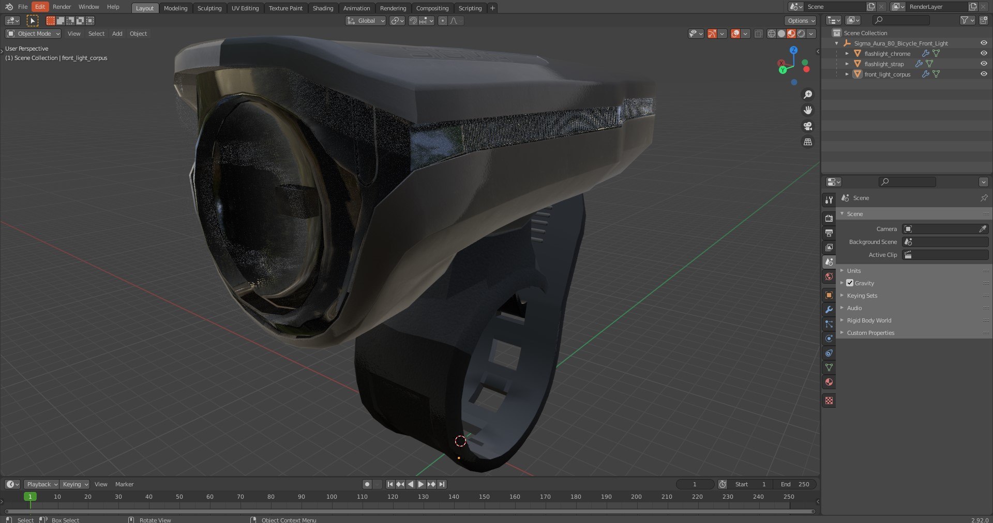This screenshot has height=523, width=993.
Task: Click the Marker menu in timeline
Action: [124, 484]
